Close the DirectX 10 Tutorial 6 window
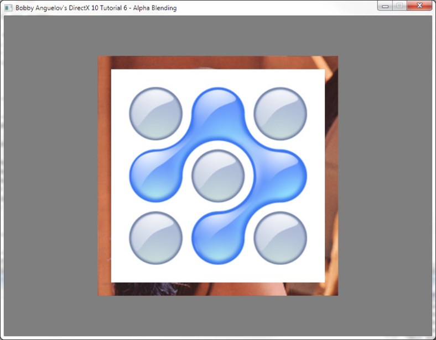Viewport: 436px width, 340px height. (419, 6)
